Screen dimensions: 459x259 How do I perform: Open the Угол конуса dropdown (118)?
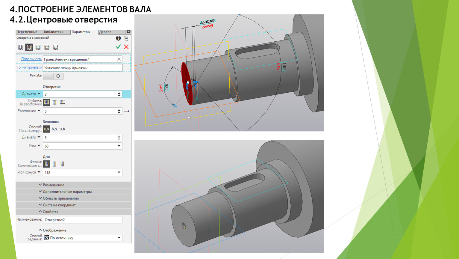click(119, 172)
